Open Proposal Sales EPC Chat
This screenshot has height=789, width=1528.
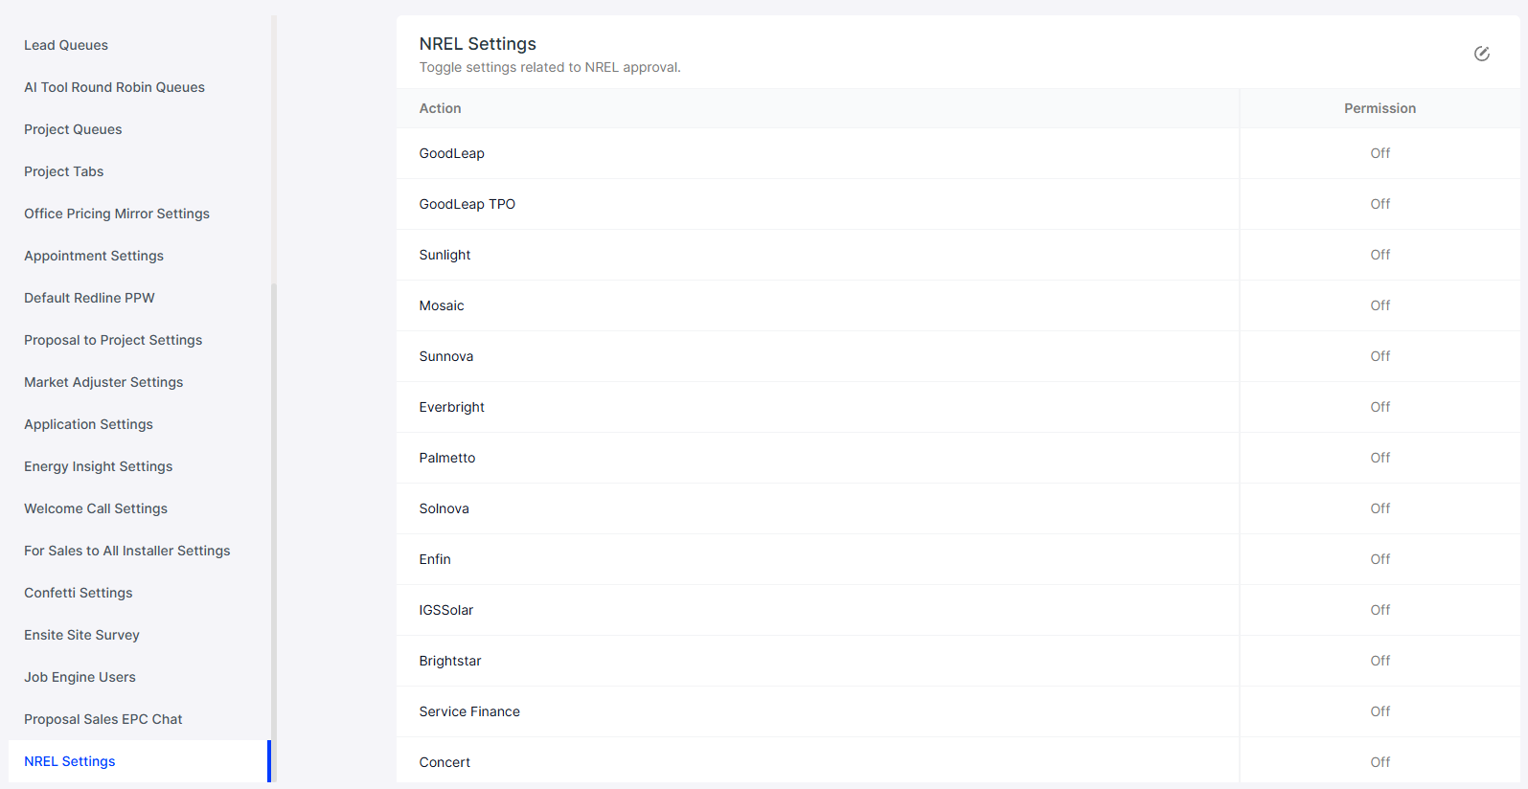coord(103,719)
